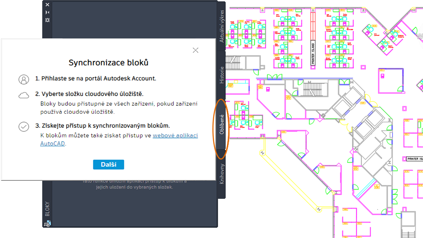Click step text 'Přihlaste se na portál Autodesk Account'
423x238 pixels.
(96, 78)
